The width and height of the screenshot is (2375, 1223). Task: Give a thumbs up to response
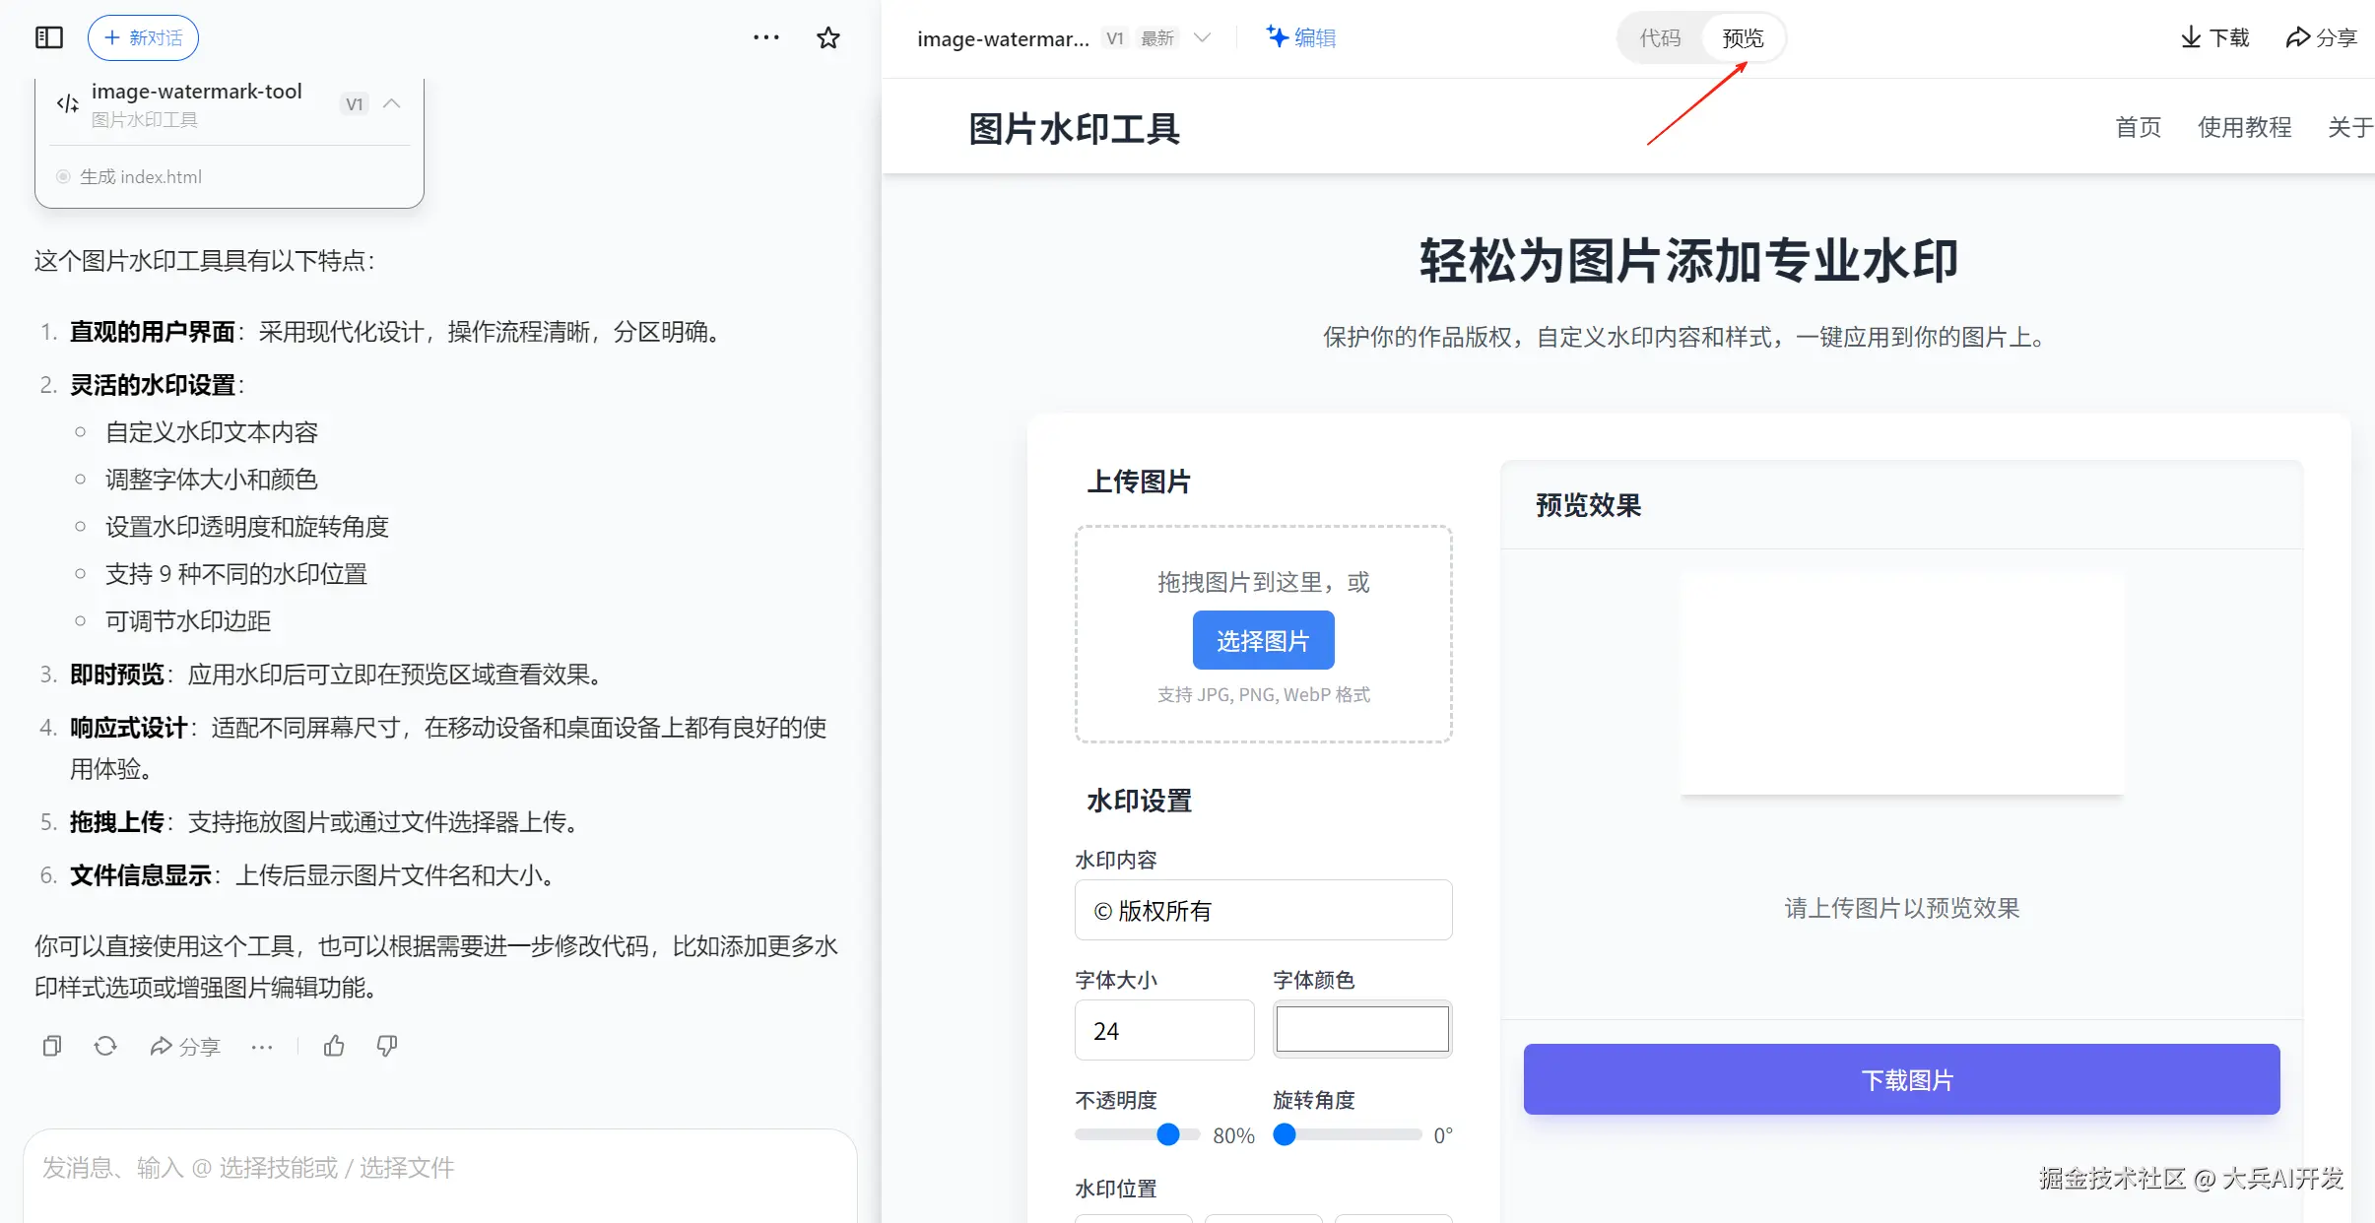click(334, 1046)
